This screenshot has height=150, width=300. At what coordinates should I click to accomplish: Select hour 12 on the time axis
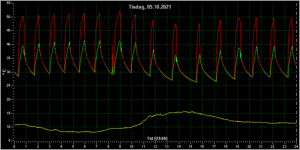tap(155, 146)
